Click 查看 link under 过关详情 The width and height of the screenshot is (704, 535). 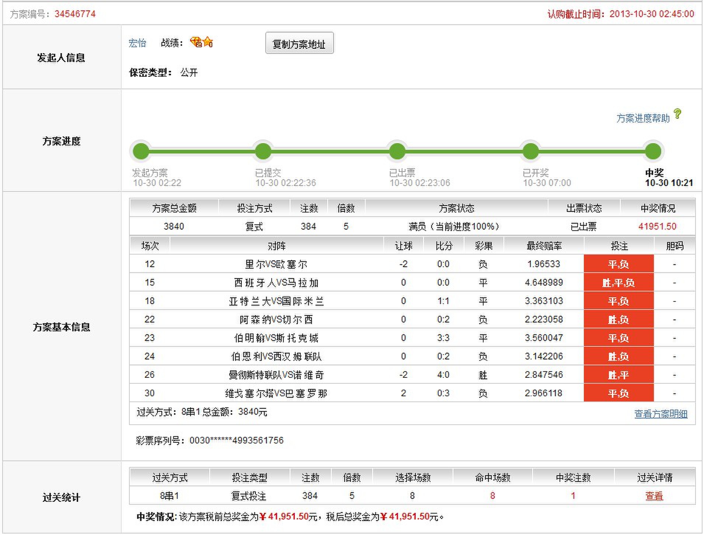(x=654, y=496)
